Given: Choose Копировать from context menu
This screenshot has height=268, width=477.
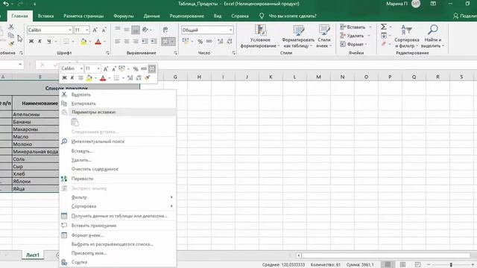Looking at the screenshot, I should click(118, 103).
